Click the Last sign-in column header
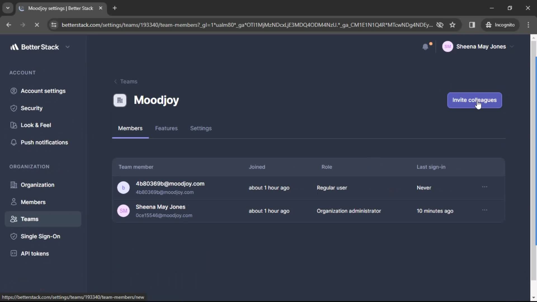The height and width of the screenshot is (302, 537). tap(431, 167)
